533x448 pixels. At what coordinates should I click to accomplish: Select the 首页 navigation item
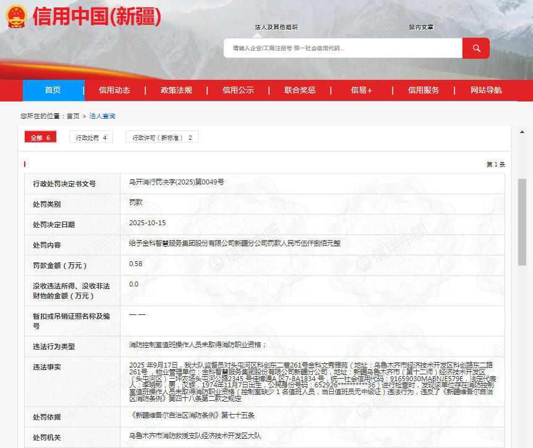53,90
